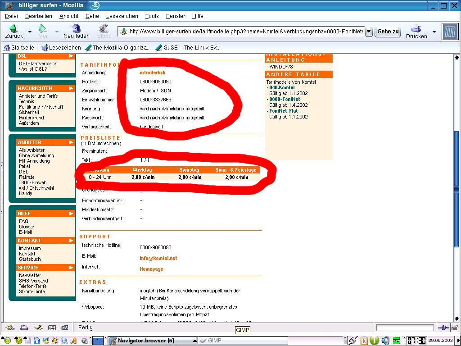Click the scroll down arrow of the page
This screenshot has width=461, height=346.
(x=456, y=319)
